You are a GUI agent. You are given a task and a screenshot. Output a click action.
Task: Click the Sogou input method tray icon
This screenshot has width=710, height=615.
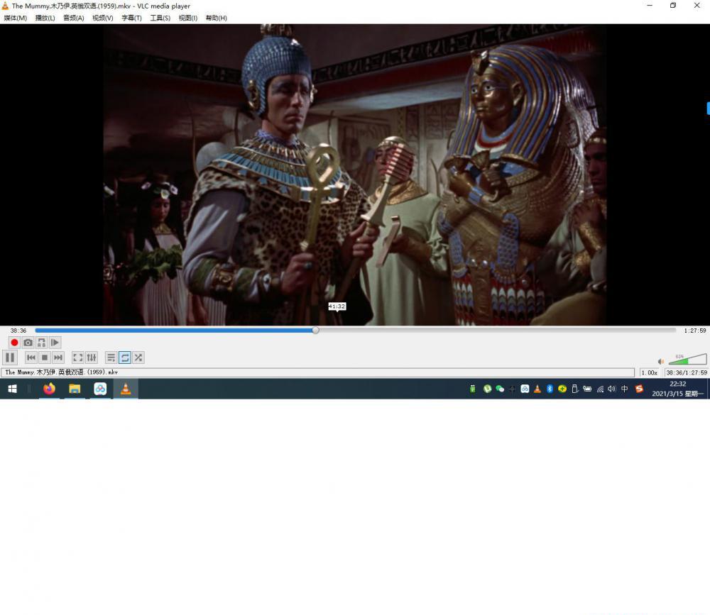click(x=640, y=389)
